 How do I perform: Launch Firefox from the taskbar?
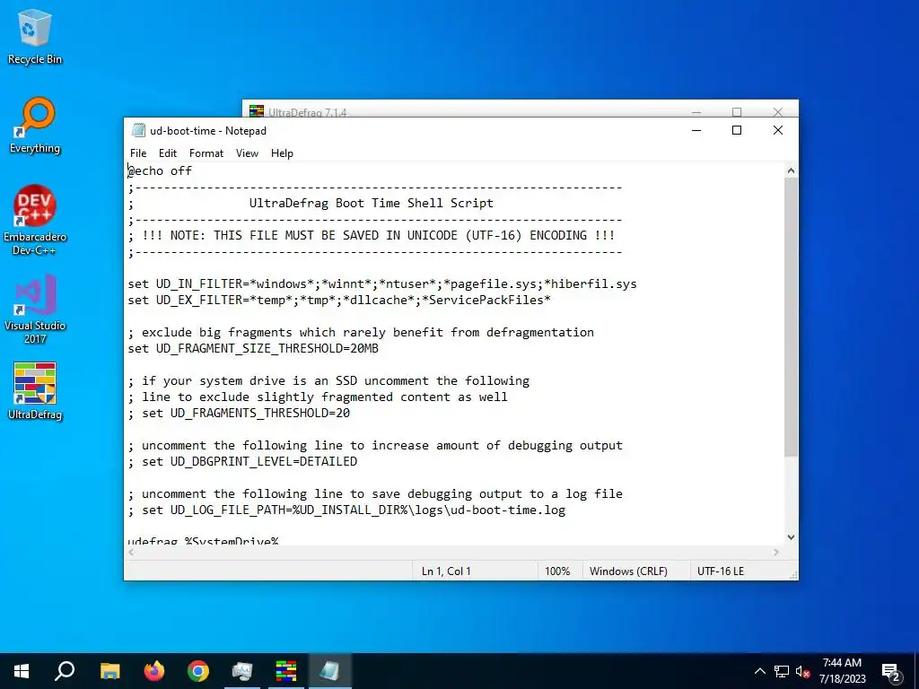tap(154, 671)
